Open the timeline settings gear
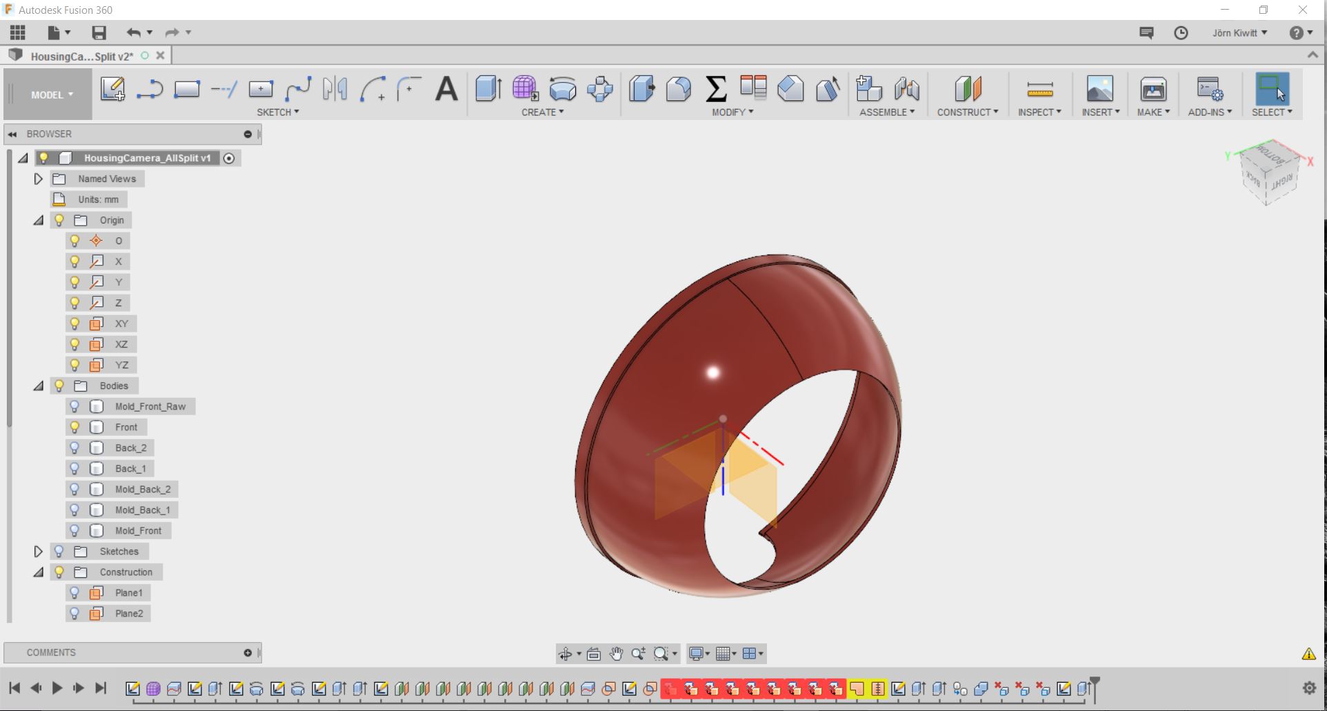The height and width of the screenshot is (711, 1327). (x=1309, y=688)
